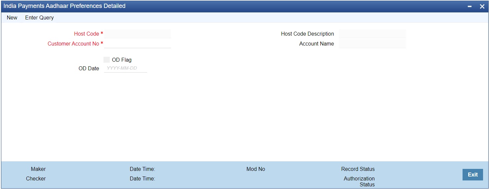Click the Account Name field
This screenshot has height=190, width=489.
(372, 44)
